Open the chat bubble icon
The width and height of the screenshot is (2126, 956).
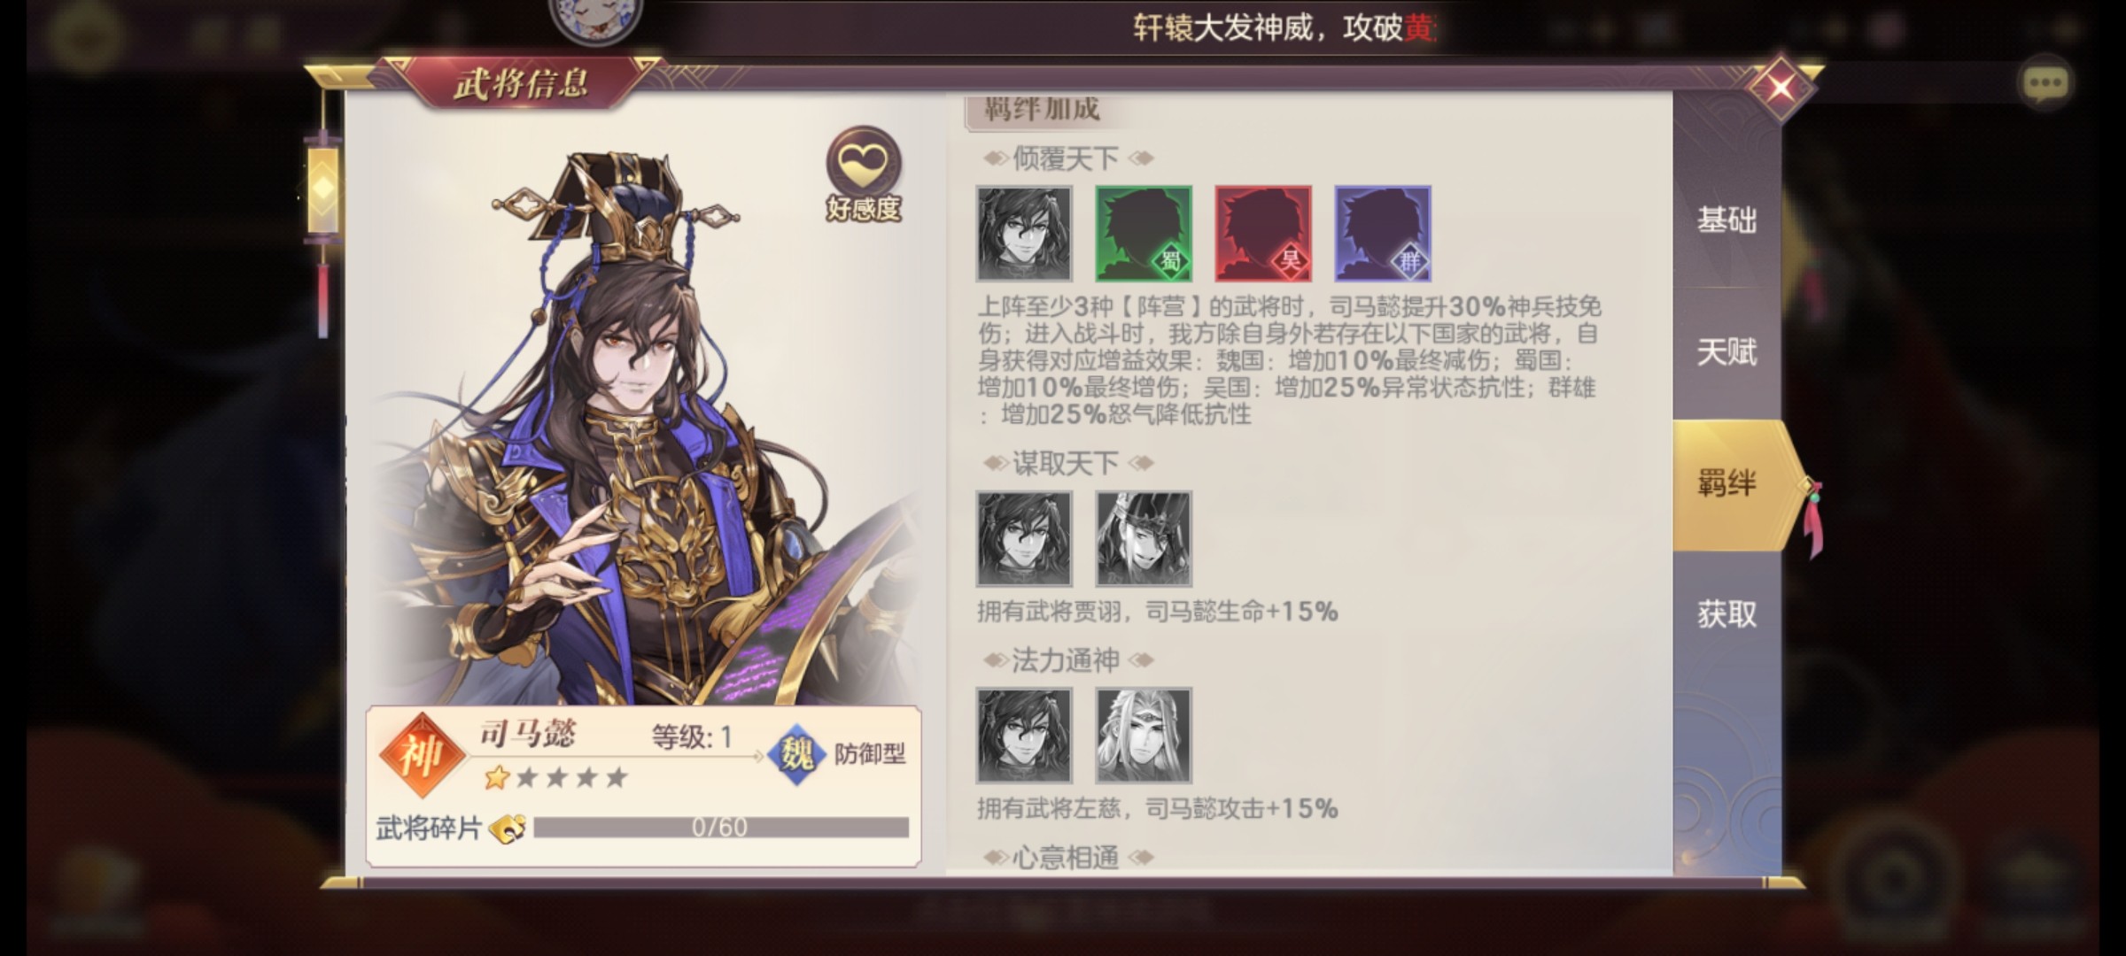[x=2045, y=83]
